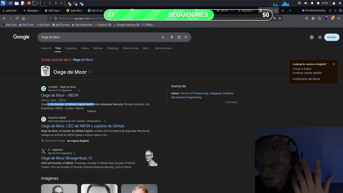Open the Google Hacking DB bookmark

tap(126, 25)
